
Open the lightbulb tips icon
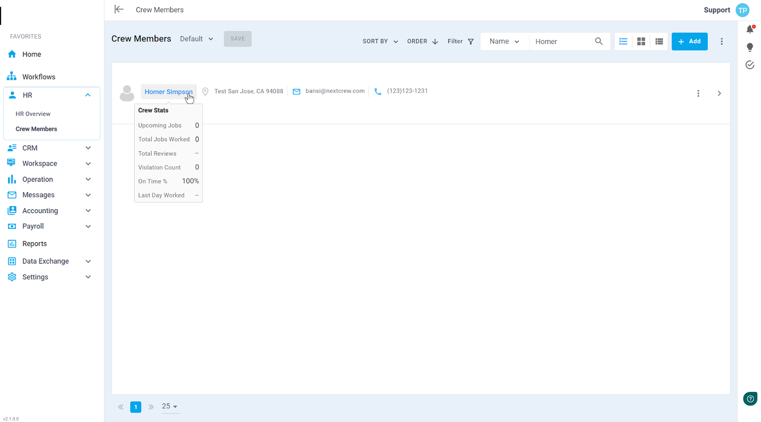(x=750, y=47)
